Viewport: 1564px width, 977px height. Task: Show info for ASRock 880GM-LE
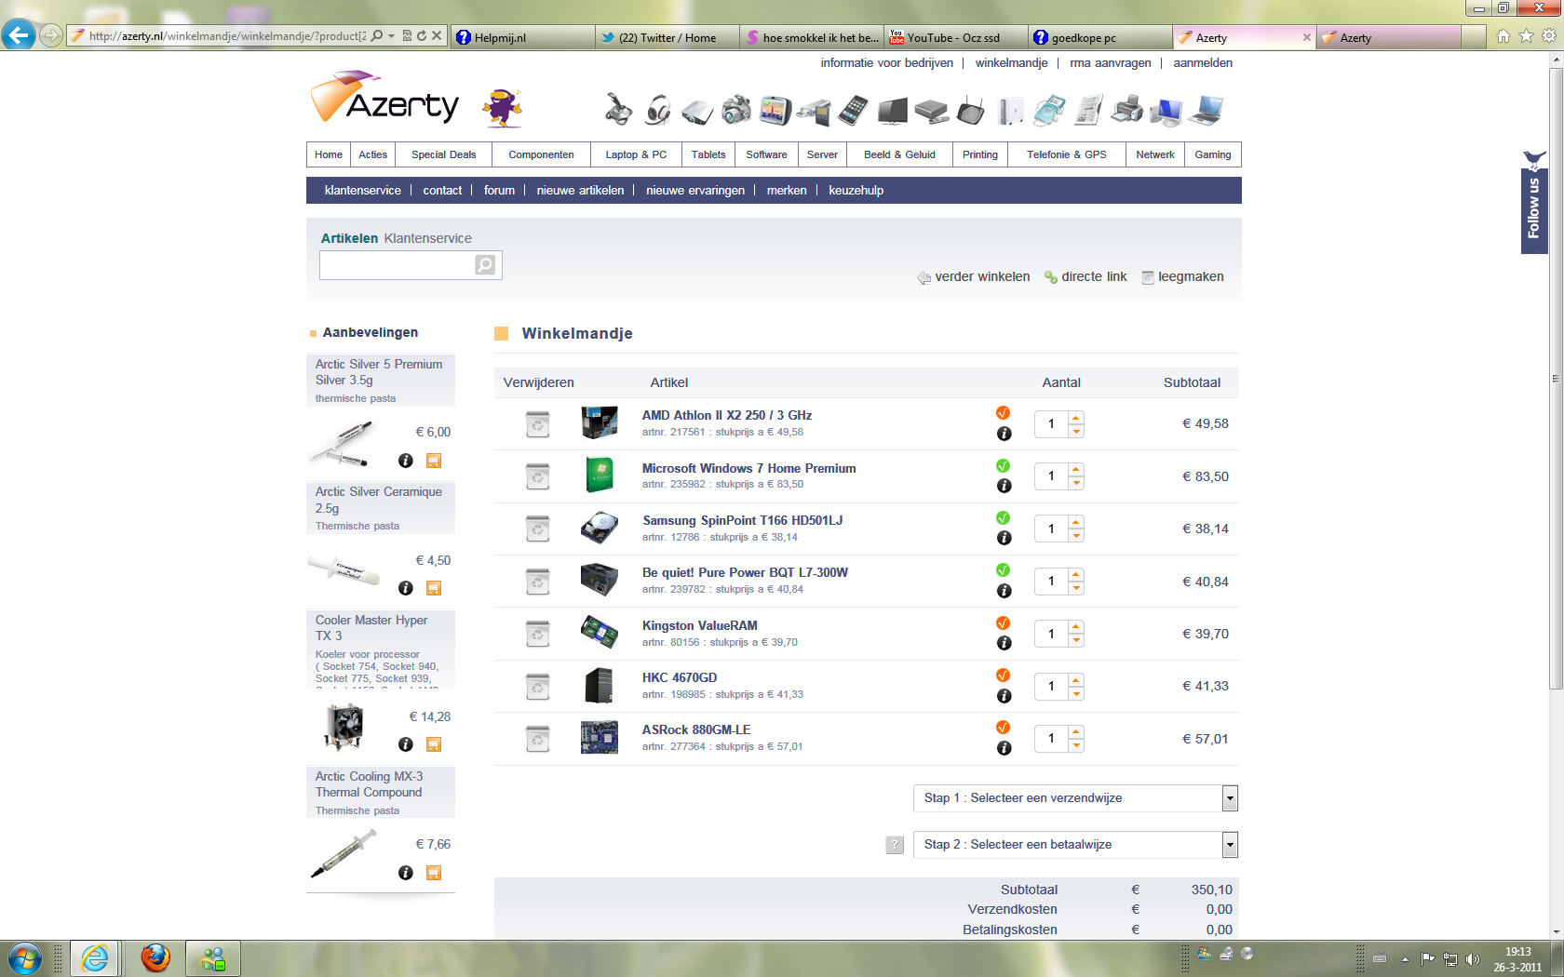pos(1004,748)
